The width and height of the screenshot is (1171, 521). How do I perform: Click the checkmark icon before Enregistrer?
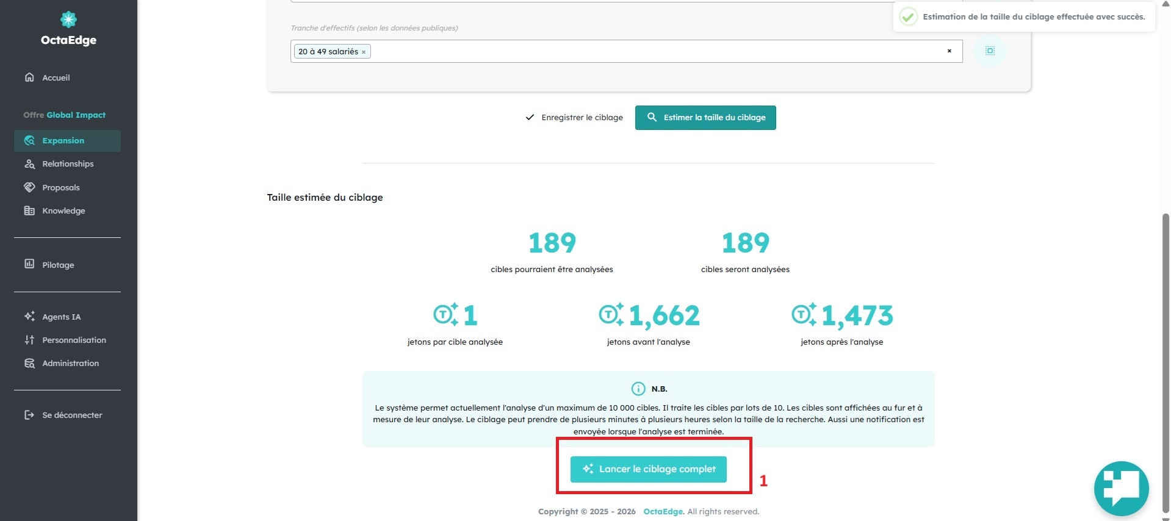point(530,117)
